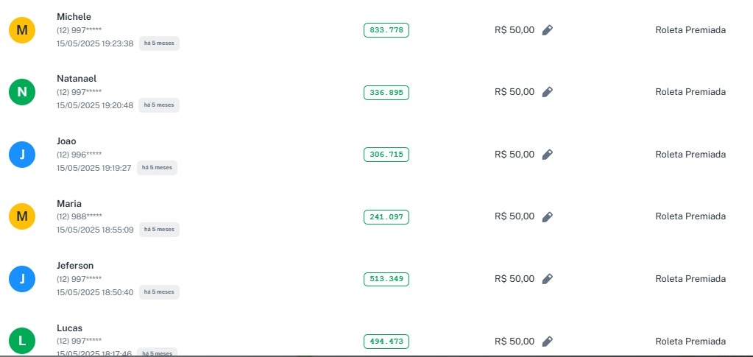The height and width of the screenshot is (357, 753).
Task: Click Michele's yellow M avatar
Action: 22,30
